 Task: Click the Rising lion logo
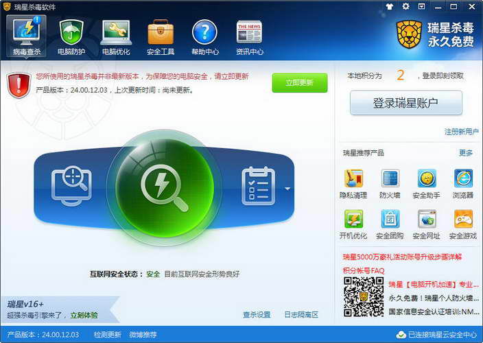click(x=409, y=34)
